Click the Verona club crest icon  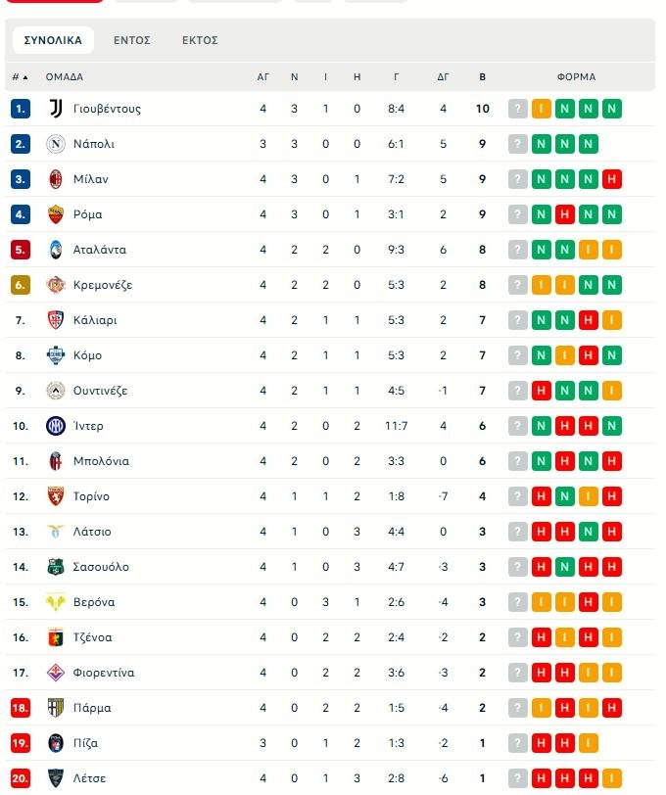(56, 602)
